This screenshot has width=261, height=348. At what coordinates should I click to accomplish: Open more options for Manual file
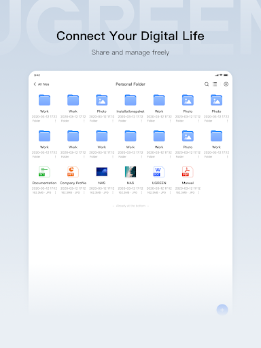click(198, 192)
